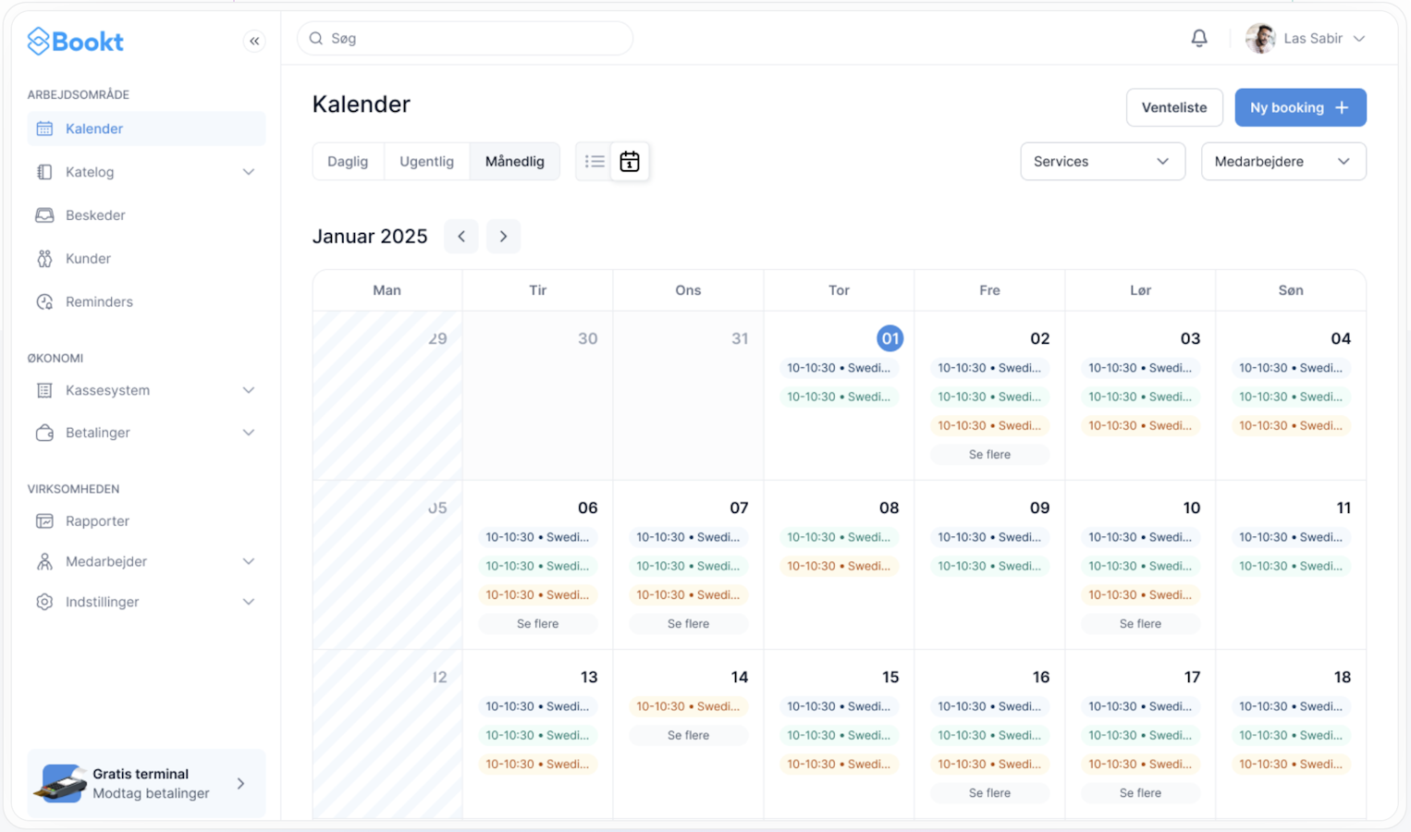This screenshot has width=1411, height=832.
Task: Go to next month arrow
Action: (x=503, y=237)
